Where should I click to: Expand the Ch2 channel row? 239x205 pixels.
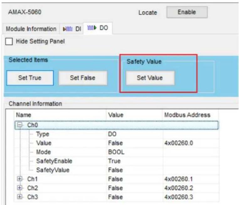point(19,188)
